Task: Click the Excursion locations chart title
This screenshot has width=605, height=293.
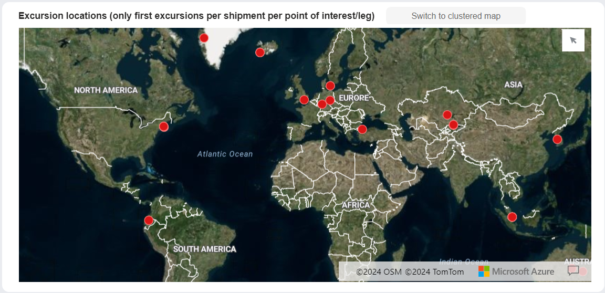Action: click(196, 16)
